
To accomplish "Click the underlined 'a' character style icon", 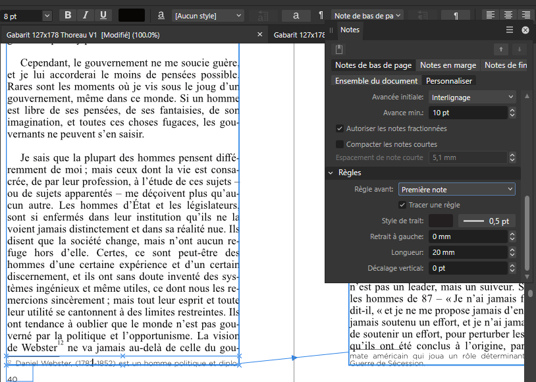I will pos(161,15).
